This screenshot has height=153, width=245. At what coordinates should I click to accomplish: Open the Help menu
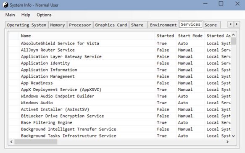(x=26, y=15)
